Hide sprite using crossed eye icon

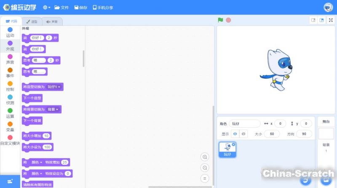pos(243,134)
